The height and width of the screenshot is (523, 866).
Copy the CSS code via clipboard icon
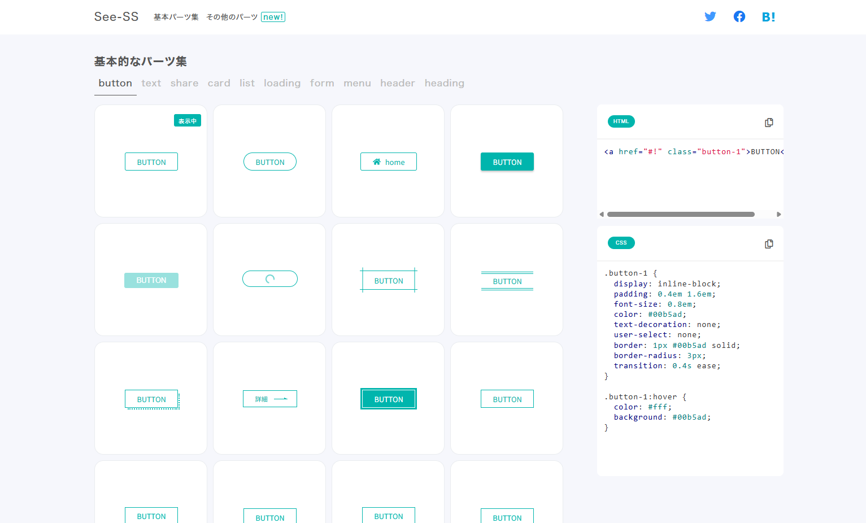coord(769,244)
